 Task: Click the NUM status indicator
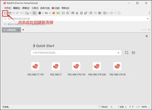point(144,107)
